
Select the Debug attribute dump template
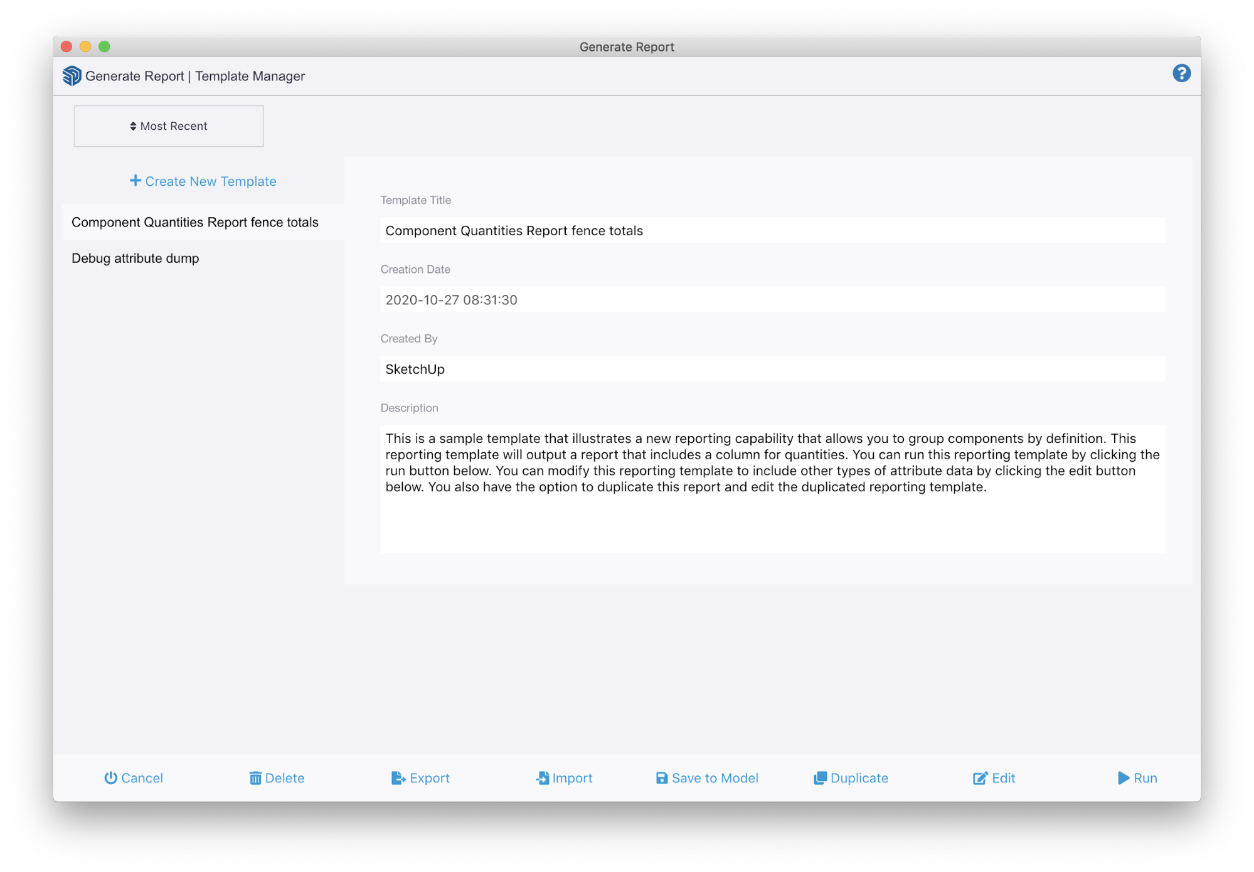tap(135, 258)
